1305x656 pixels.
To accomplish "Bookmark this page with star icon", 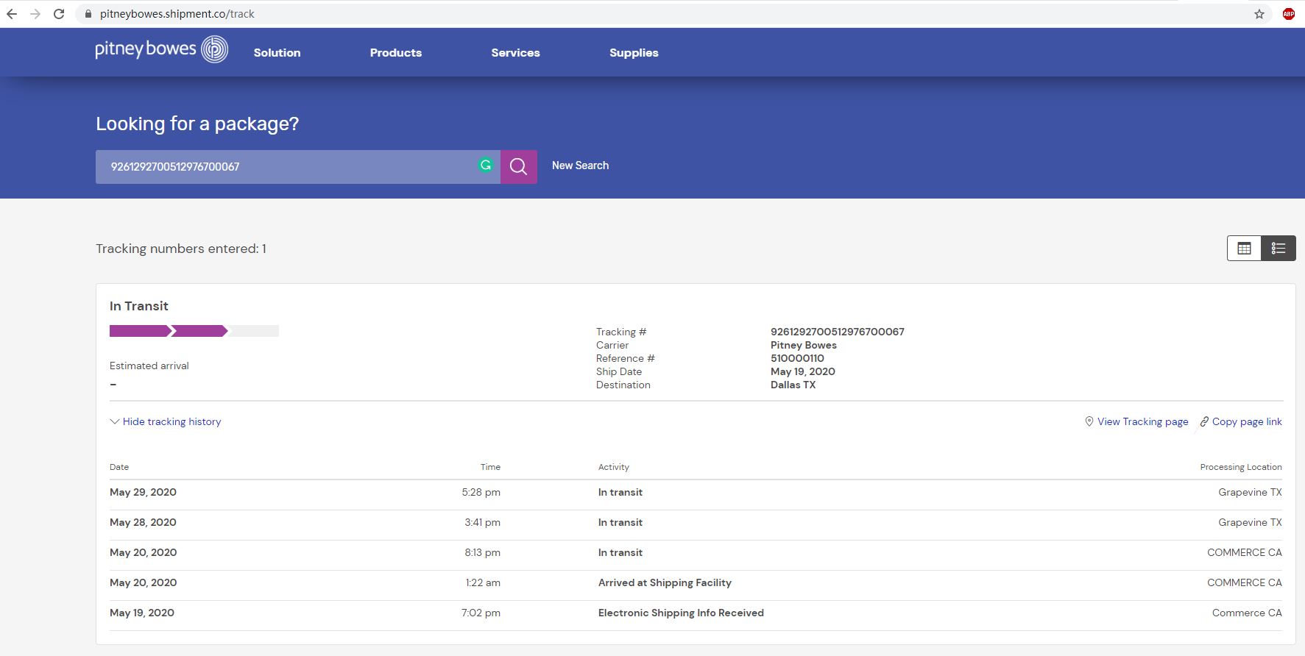I will tap(1259, 14).
